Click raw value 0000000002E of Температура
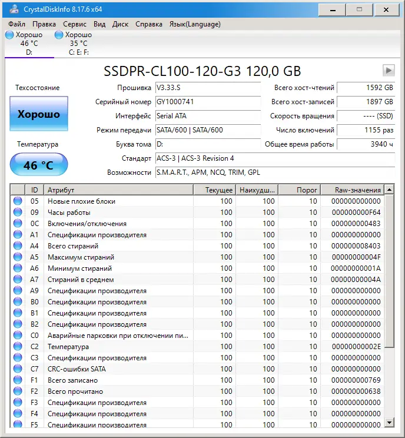The height and width of the screenshot is (438, 405). coord(356,346)
